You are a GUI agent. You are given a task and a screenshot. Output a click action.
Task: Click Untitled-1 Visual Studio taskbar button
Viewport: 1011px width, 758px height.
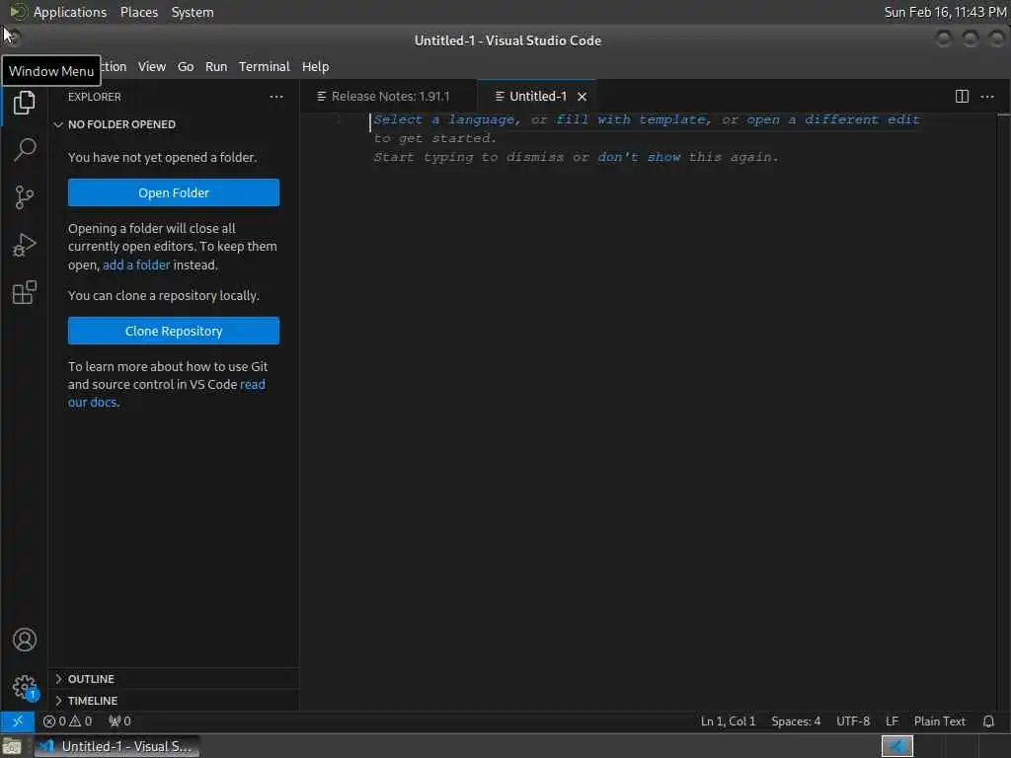(117, 746)
